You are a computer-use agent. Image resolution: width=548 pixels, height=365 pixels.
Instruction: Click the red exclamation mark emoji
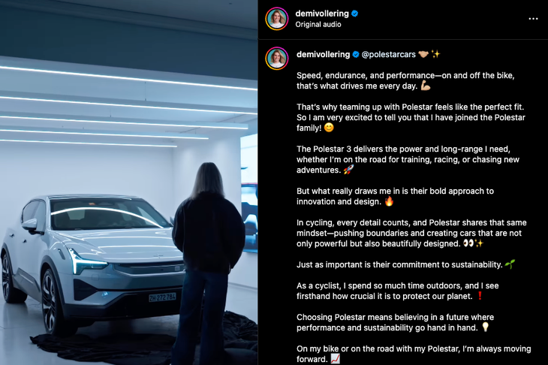pyautogui.click(x=480, y=296)
